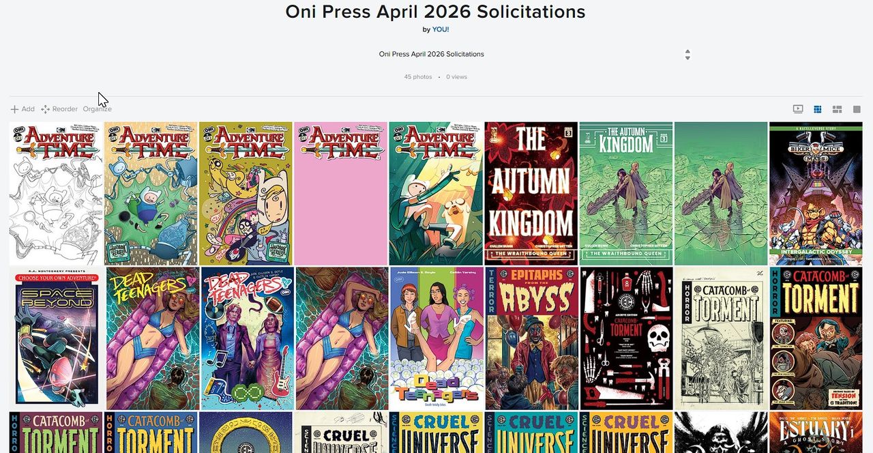Screen dimensions: 873x453
Task: Open the Space Beyond cover thumbnail
Action: tap(57, 338)
